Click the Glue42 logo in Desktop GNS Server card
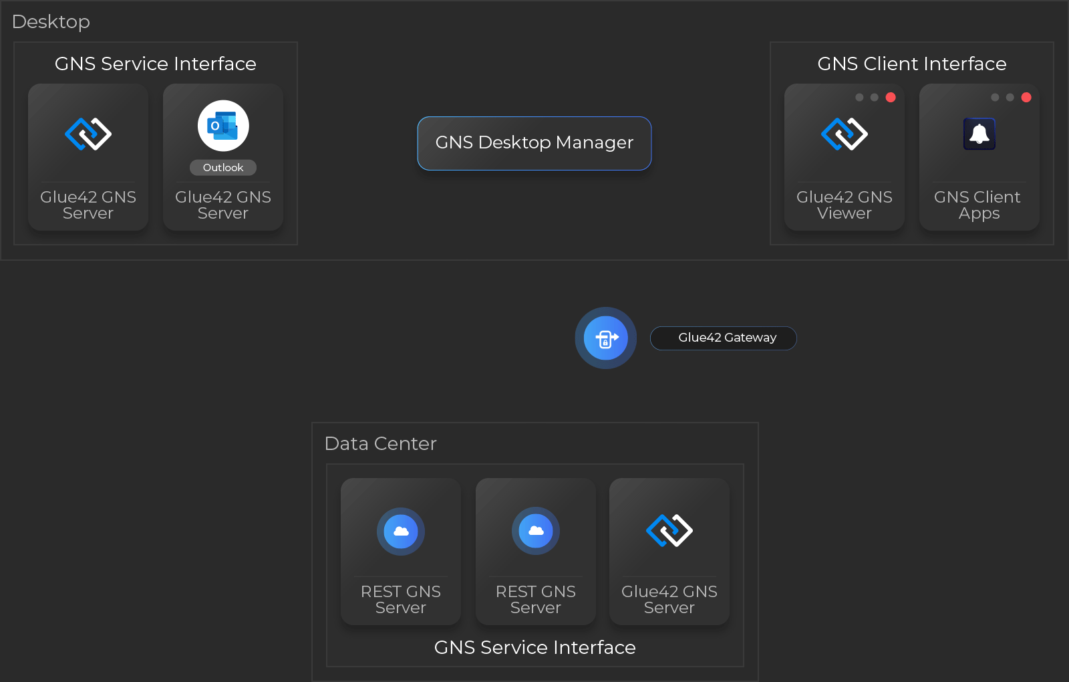1069x682 pixels. click(x=88, y=134)
